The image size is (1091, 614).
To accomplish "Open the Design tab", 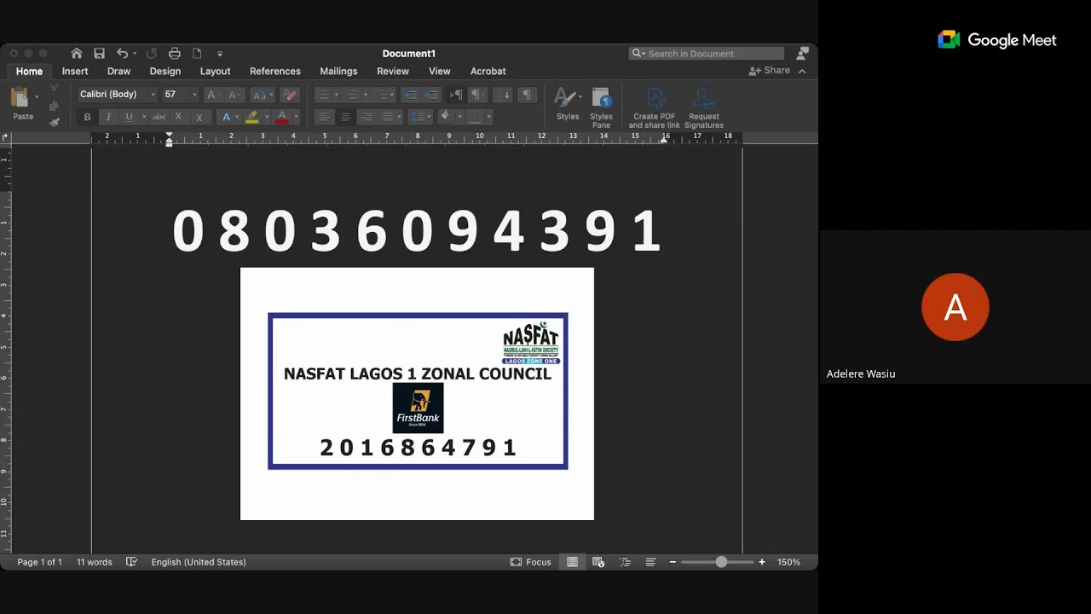I will (x=165, y=72).
